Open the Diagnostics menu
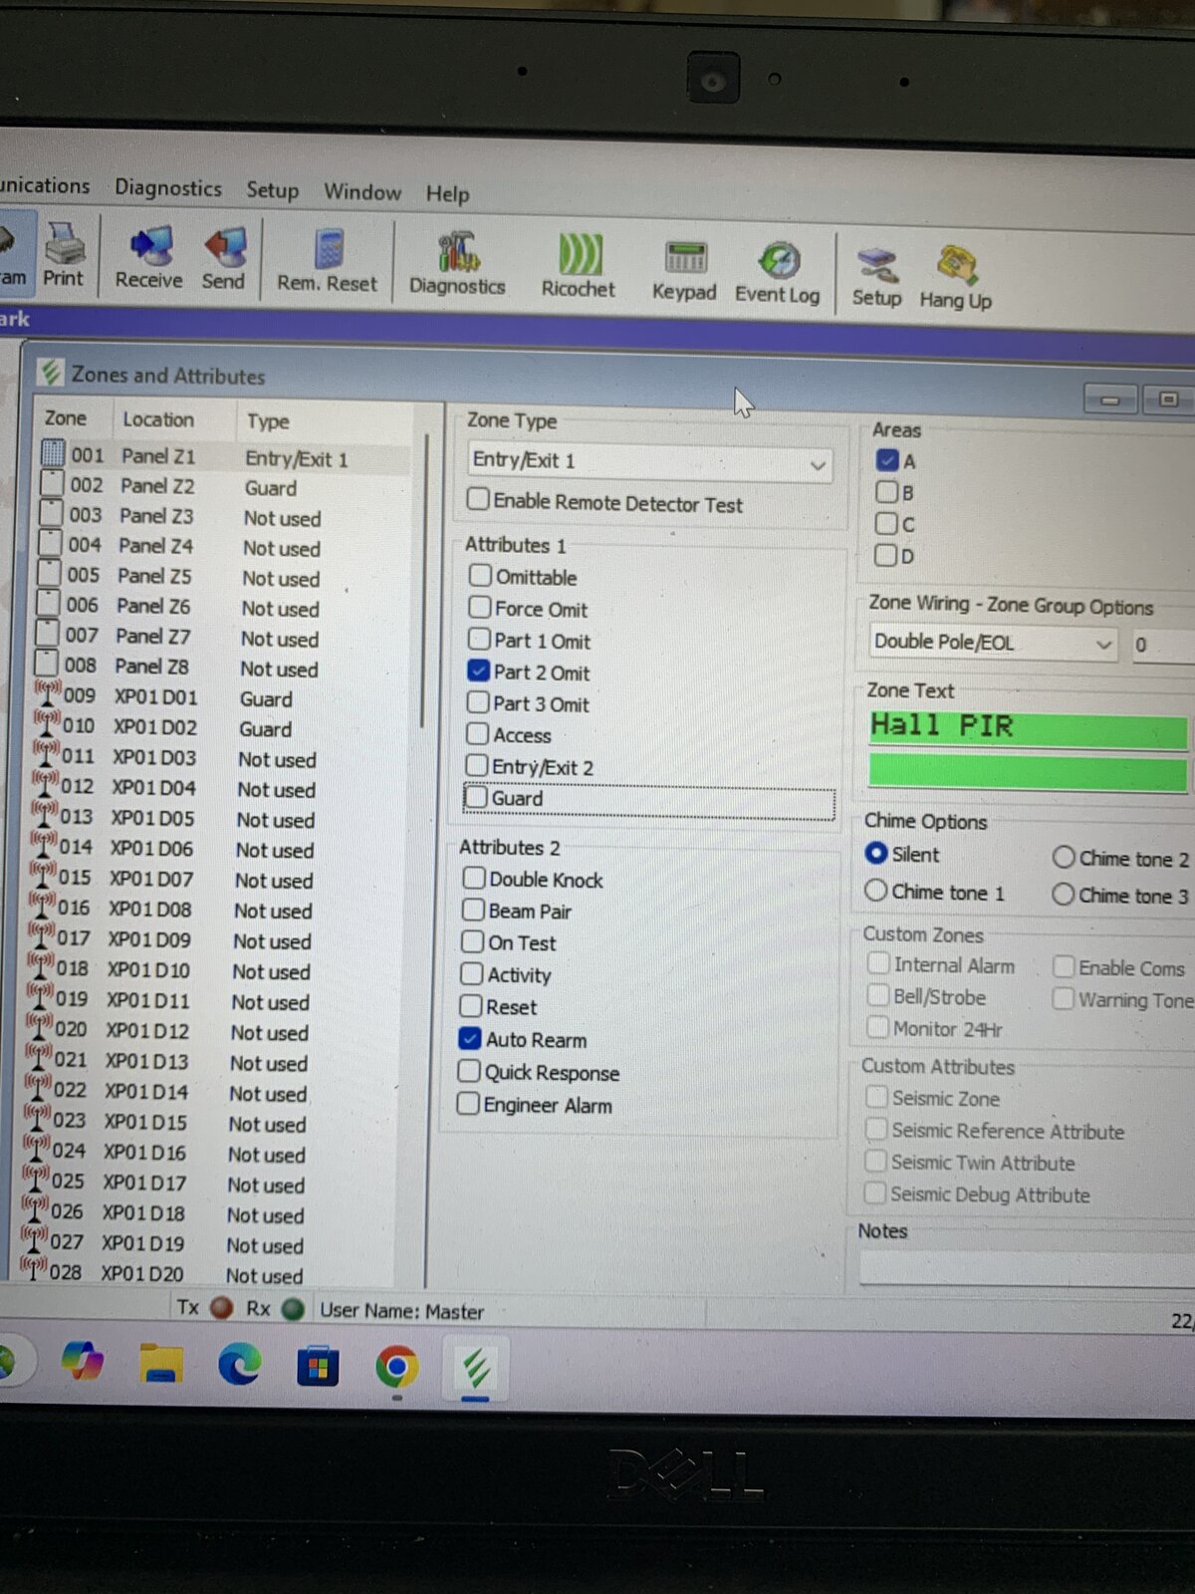 point(168,187)
